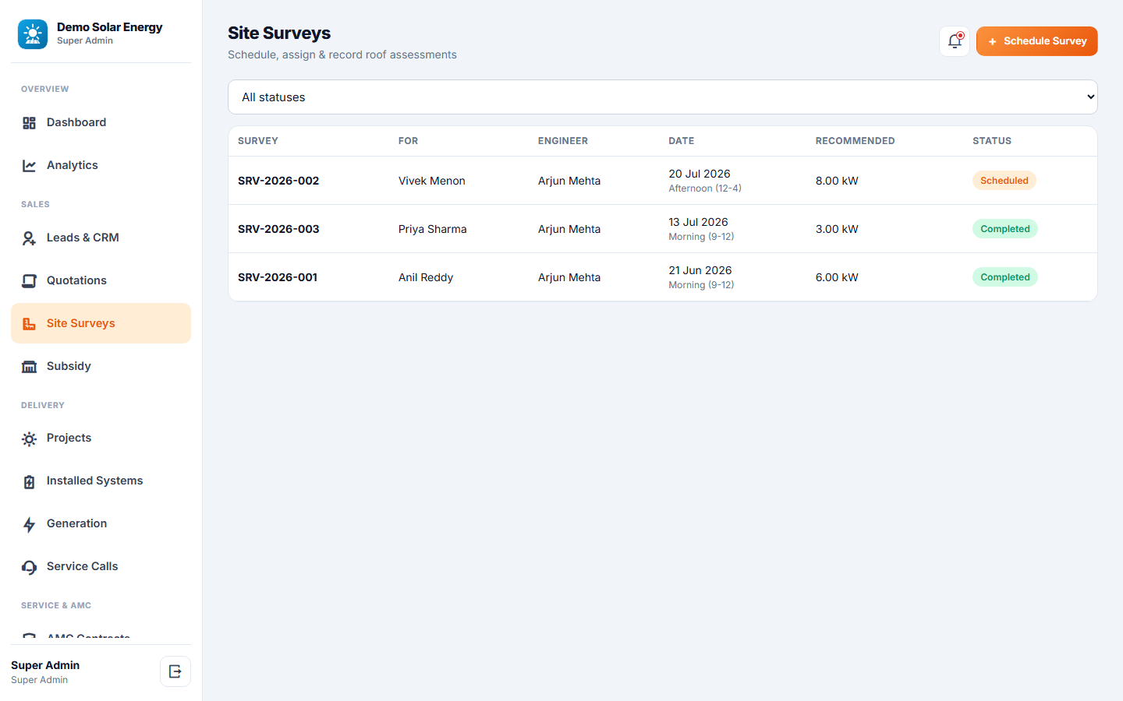
Task: Click Completed badge for Anil Reddy
Action: tap(1005, 277)
